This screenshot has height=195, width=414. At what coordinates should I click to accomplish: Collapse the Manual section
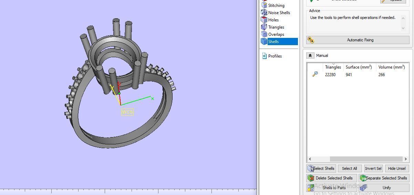pos(310,55)
